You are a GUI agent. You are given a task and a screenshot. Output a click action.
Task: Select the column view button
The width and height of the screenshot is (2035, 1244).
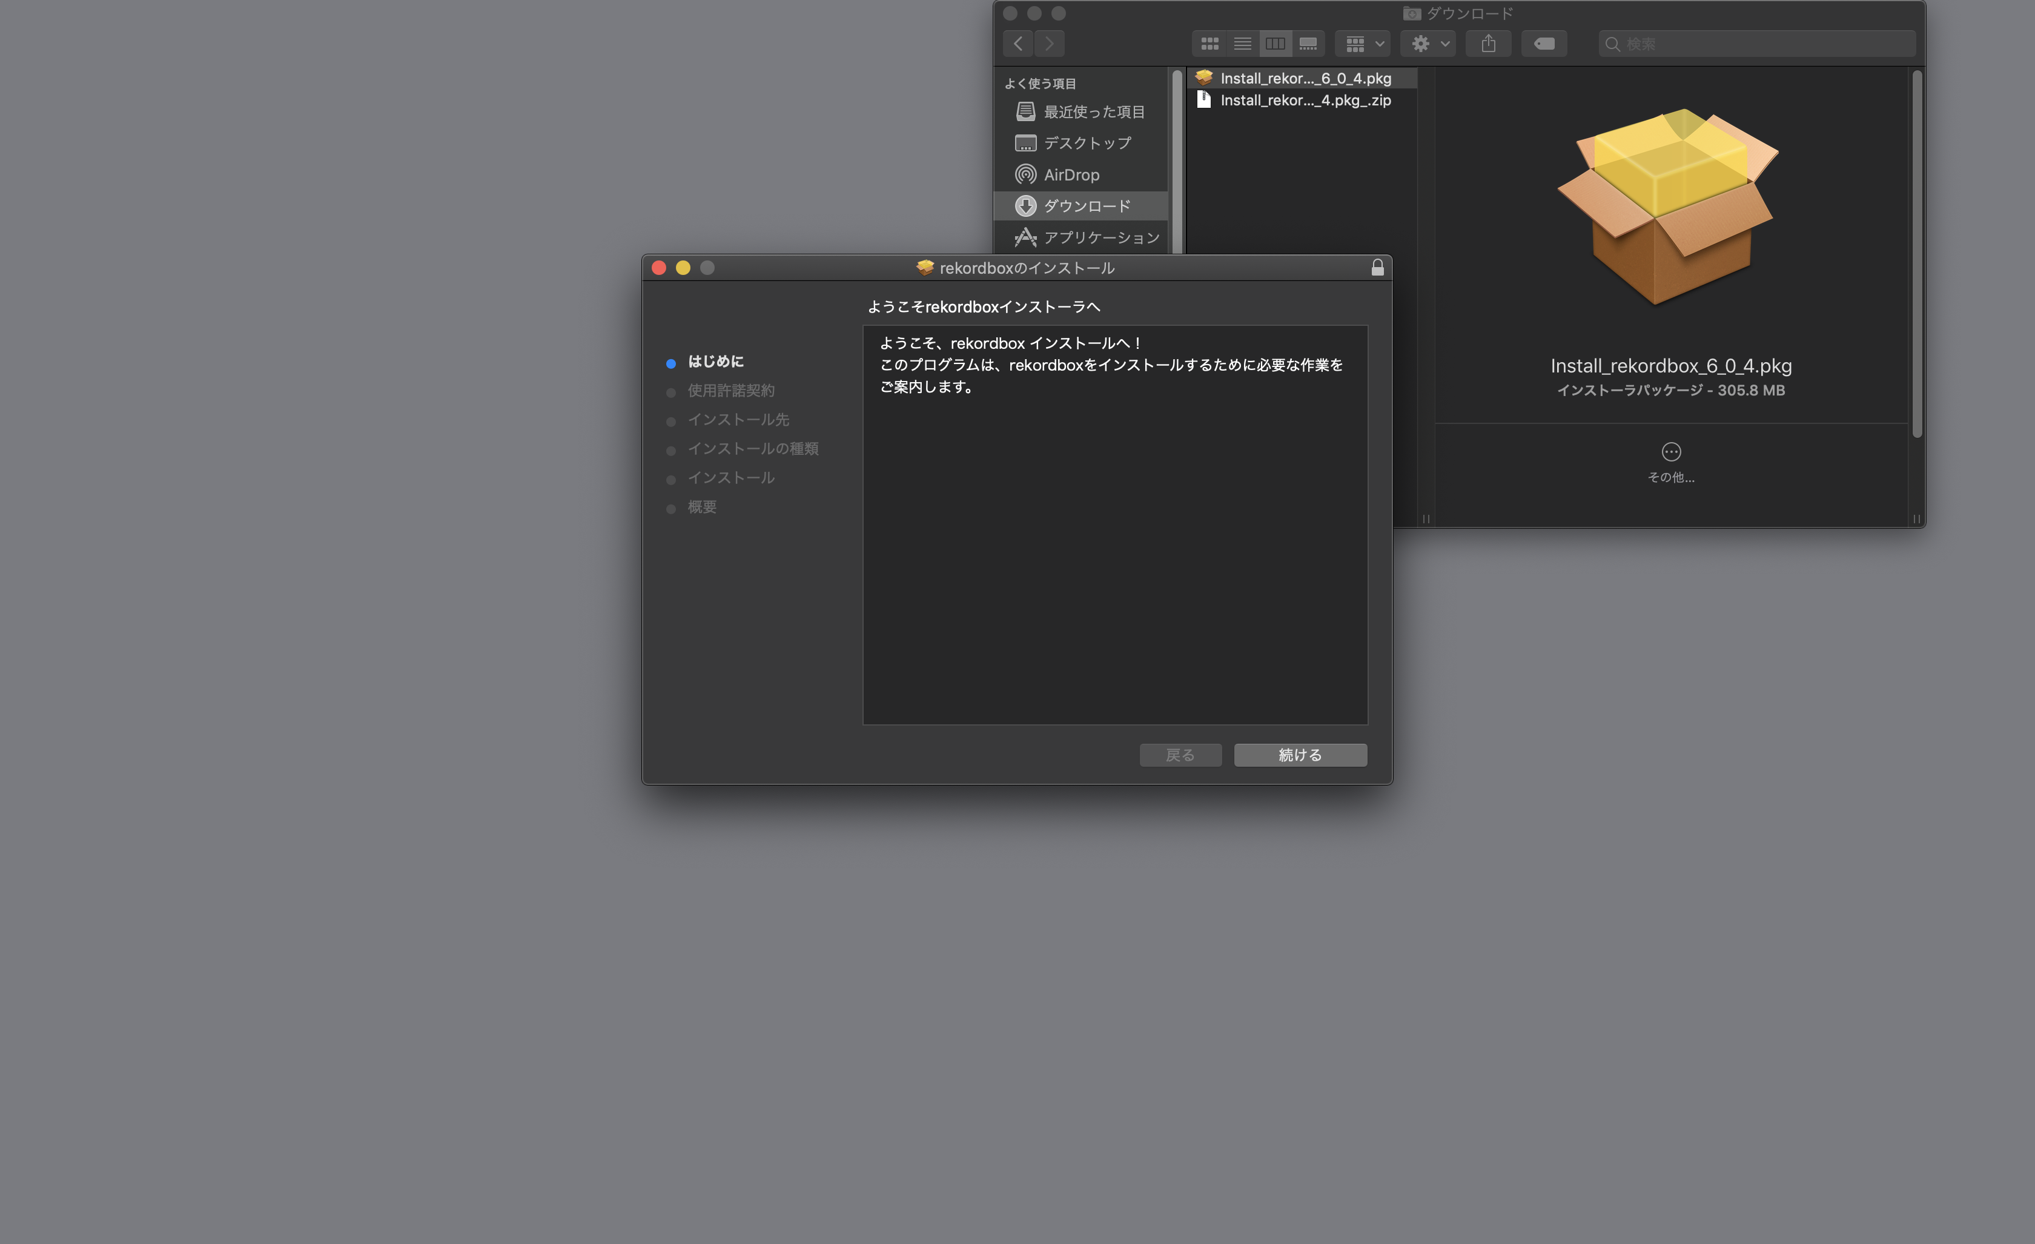pyautogui.click(x=1275, y=44)
